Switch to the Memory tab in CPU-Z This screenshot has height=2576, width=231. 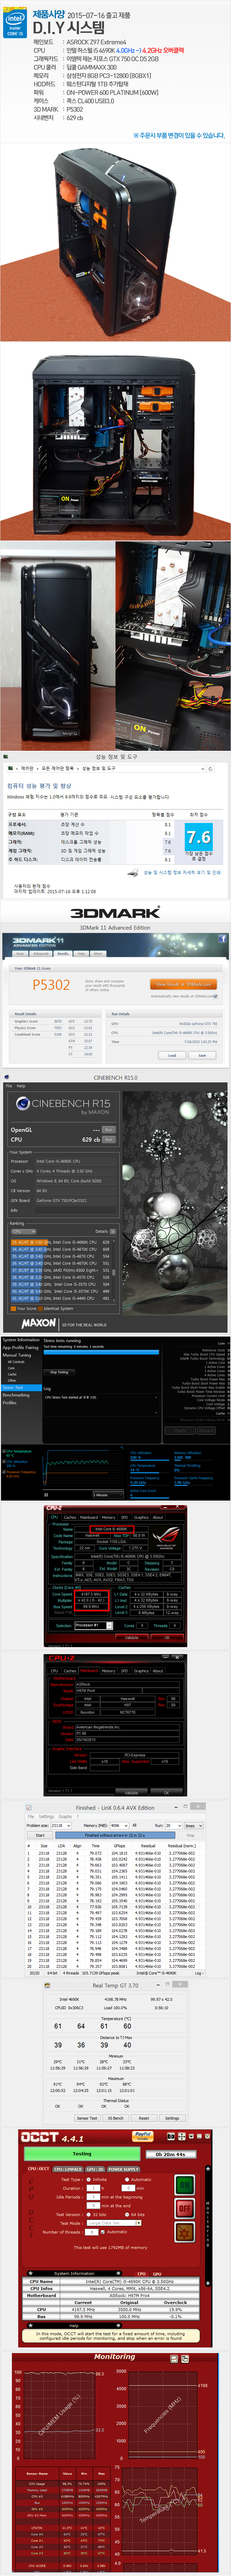(108, 1517)
